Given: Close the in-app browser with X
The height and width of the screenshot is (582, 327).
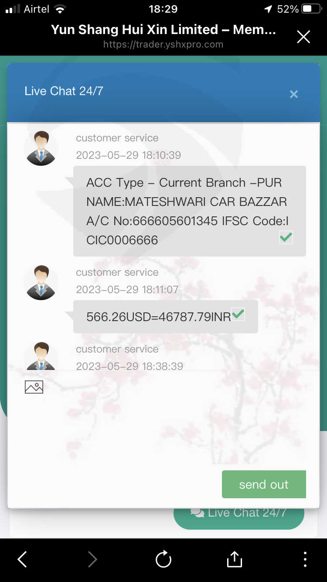Looking at the screenshot, I should tap(303, 37).
